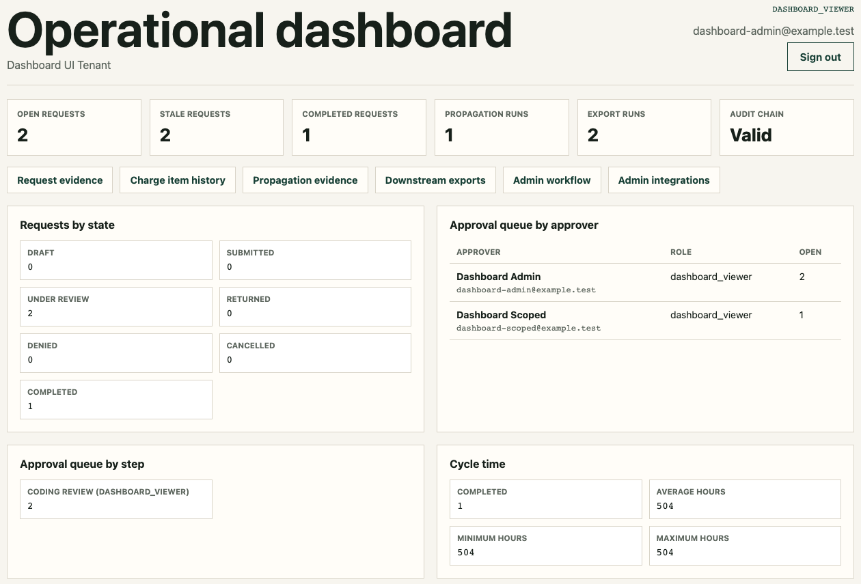Select the Audit Chain Valid card
The width and height of the screenshot is (861, 584).
787,127
